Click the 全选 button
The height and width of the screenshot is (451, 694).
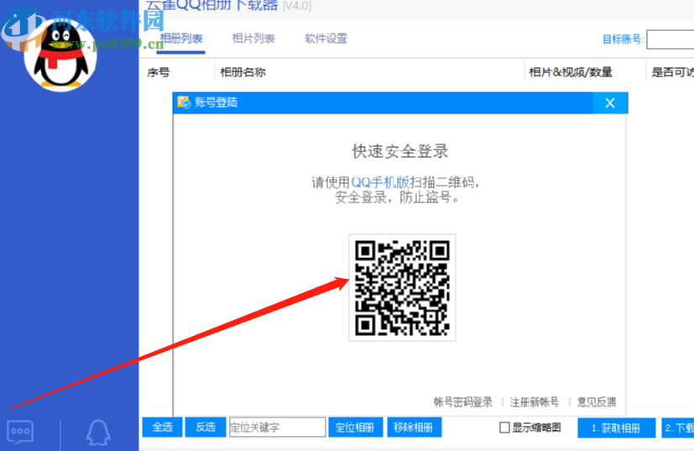point(162,427)
